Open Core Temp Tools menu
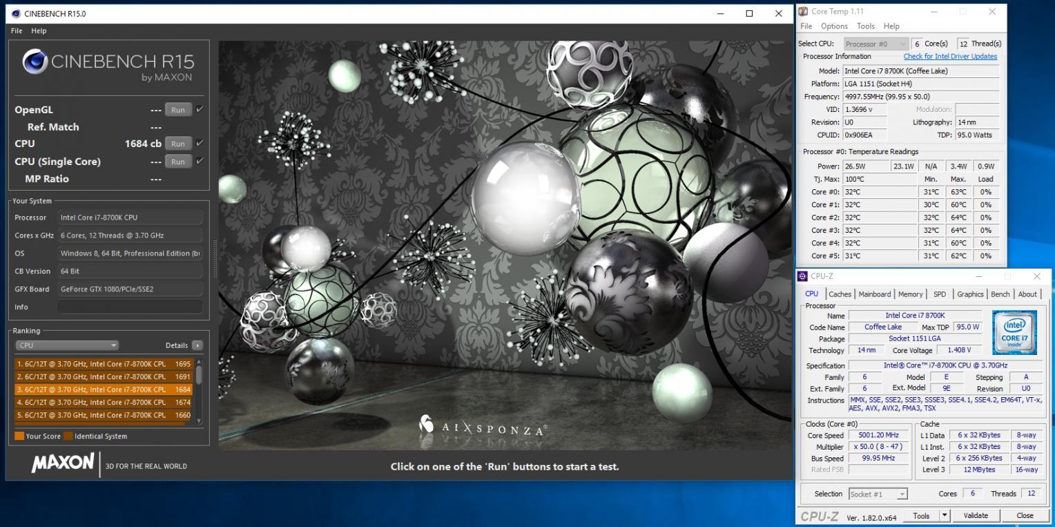 click(866, 26)
